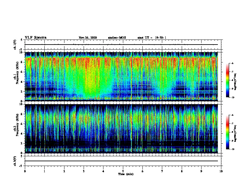Click the ch.1 color bar log(PSD) label
The image size is (249, 192).
pyautogui.click(x=235, y=82)
